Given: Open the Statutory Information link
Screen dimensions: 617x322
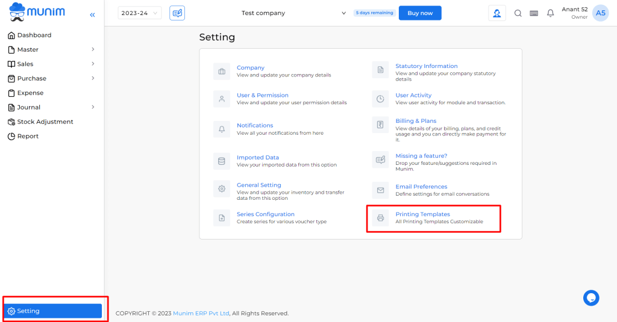Looking at the screenshot, I should tap(427, 66).
